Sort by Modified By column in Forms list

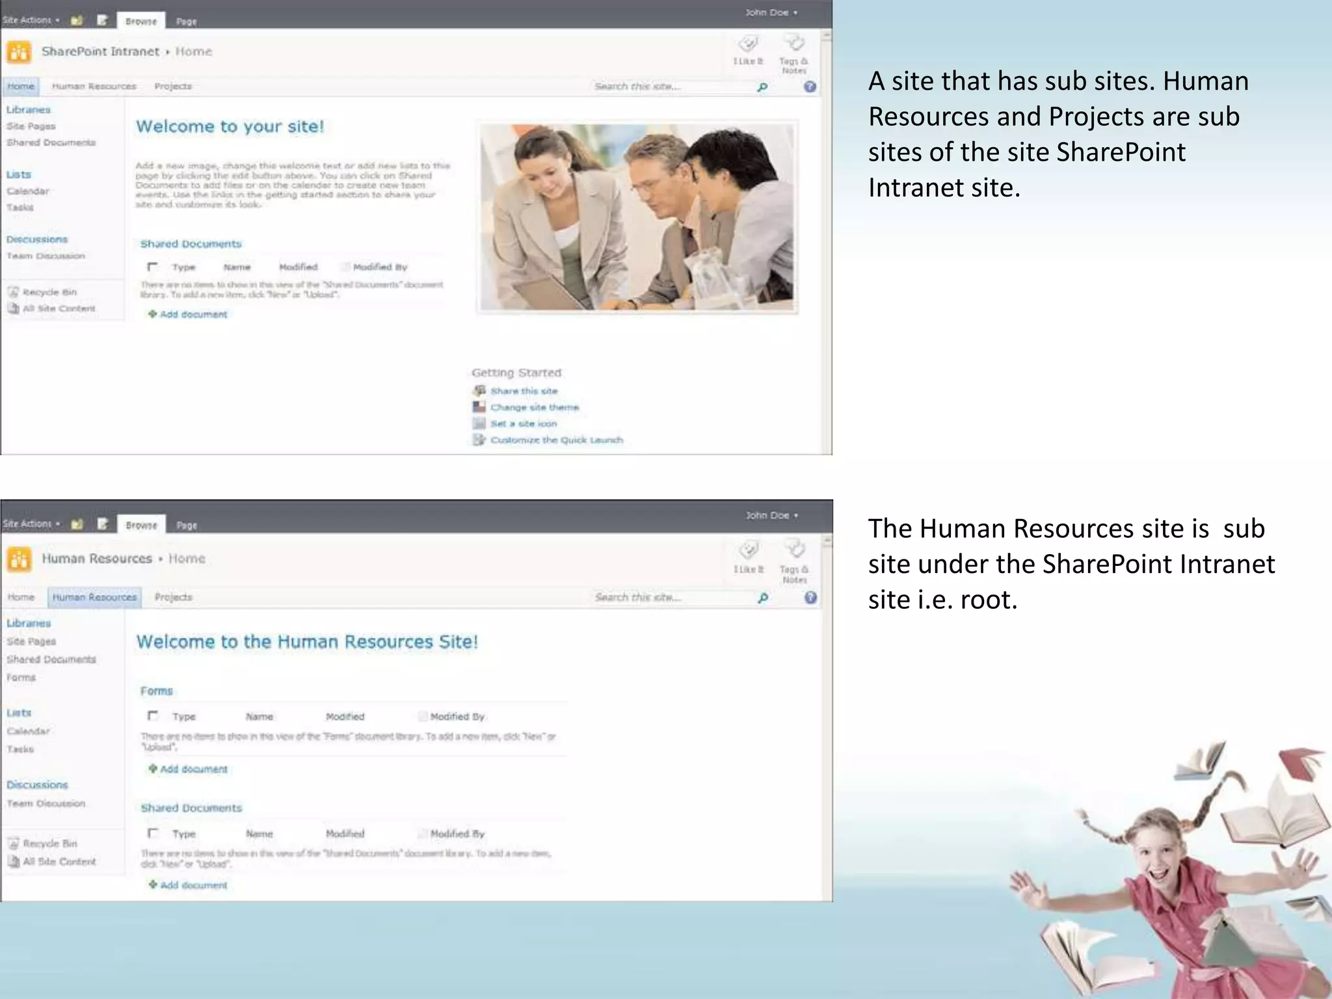click(457, 717)
